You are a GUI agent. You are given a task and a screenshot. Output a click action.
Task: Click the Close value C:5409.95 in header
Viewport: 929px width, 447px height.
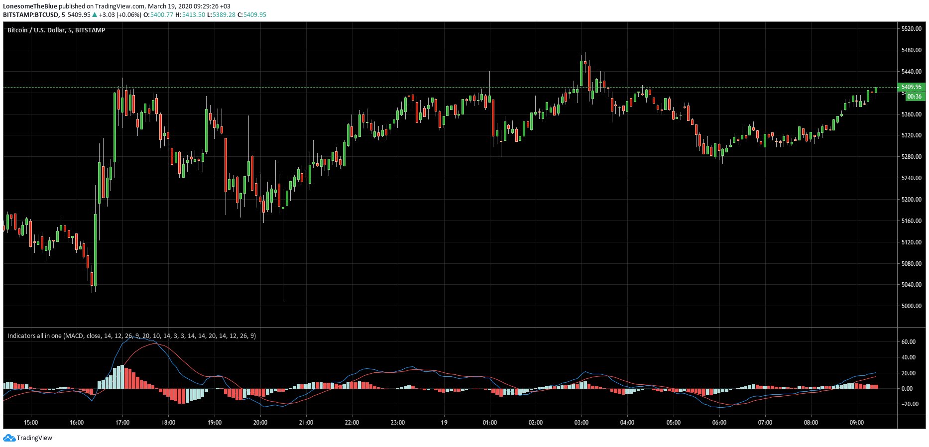coord(252,15)
